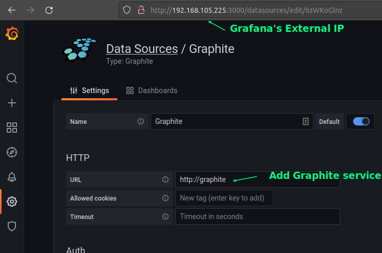Click the Timeout in seconds input
Viewport: 382px width, 253px height.
point(258,216)
